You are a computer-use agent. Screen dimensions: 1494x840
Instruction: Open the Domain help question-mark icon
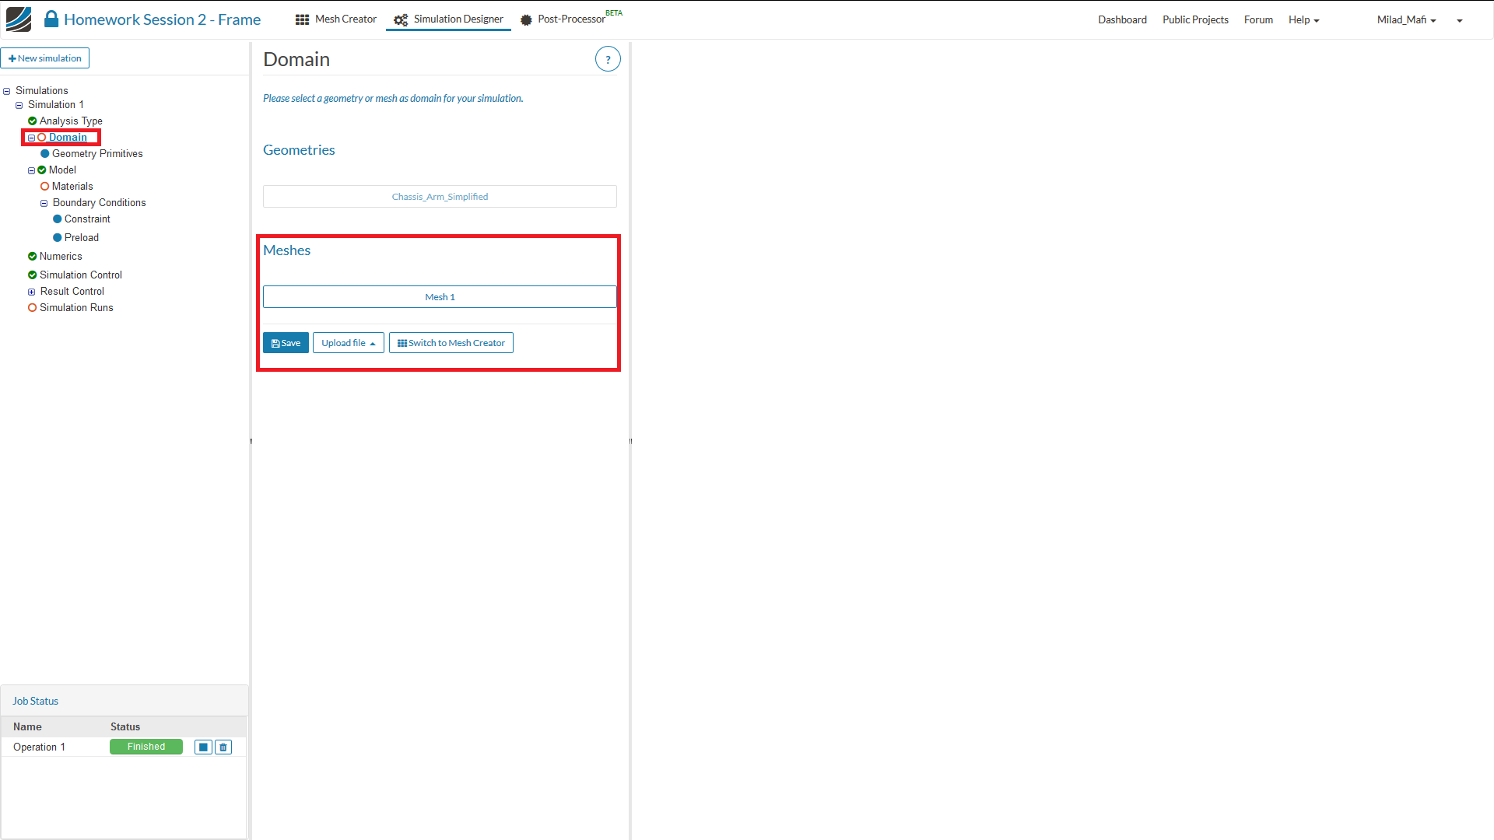(608, 59)
